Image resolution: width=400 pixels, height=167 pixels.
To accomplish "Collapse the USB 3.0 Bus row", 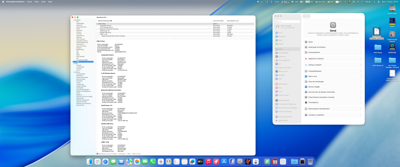I will click(x=97, y=24).
